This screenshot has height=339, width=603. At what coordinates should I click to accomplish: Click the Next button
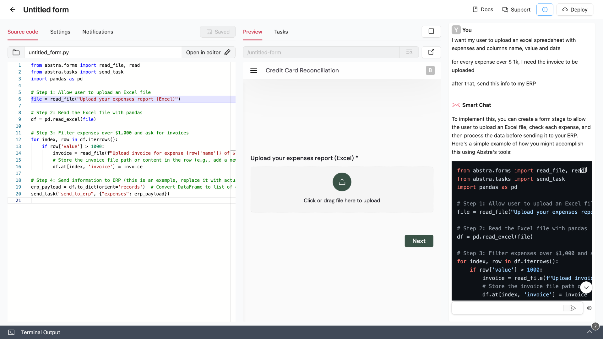click(x=419, y=241)
